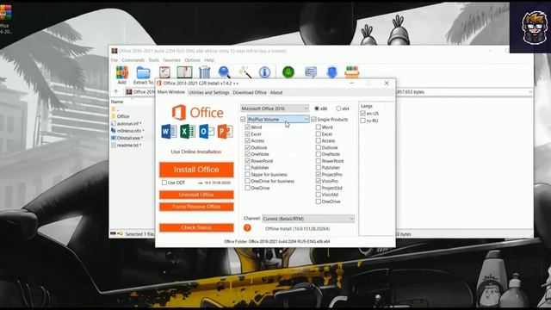Click the disk icon in WinRAR status bar
551x310 pixels.
pyautogui.click(x=113, y=233)
